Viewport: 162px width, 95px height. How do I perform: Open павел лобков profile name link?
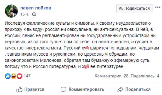pos(36,8)
